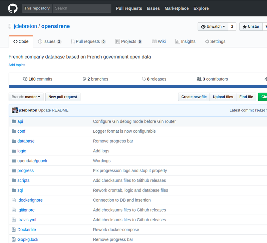The height and width of the screenshot is (243, 267).
Task: Switch to the Issues tab
Action: tap(49, 41)
